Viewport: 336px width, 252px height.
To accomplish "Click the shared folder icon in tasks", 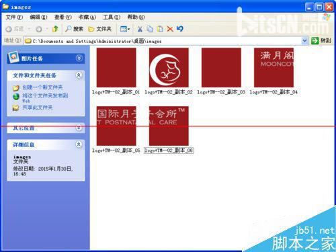I will tap(15, 108).
